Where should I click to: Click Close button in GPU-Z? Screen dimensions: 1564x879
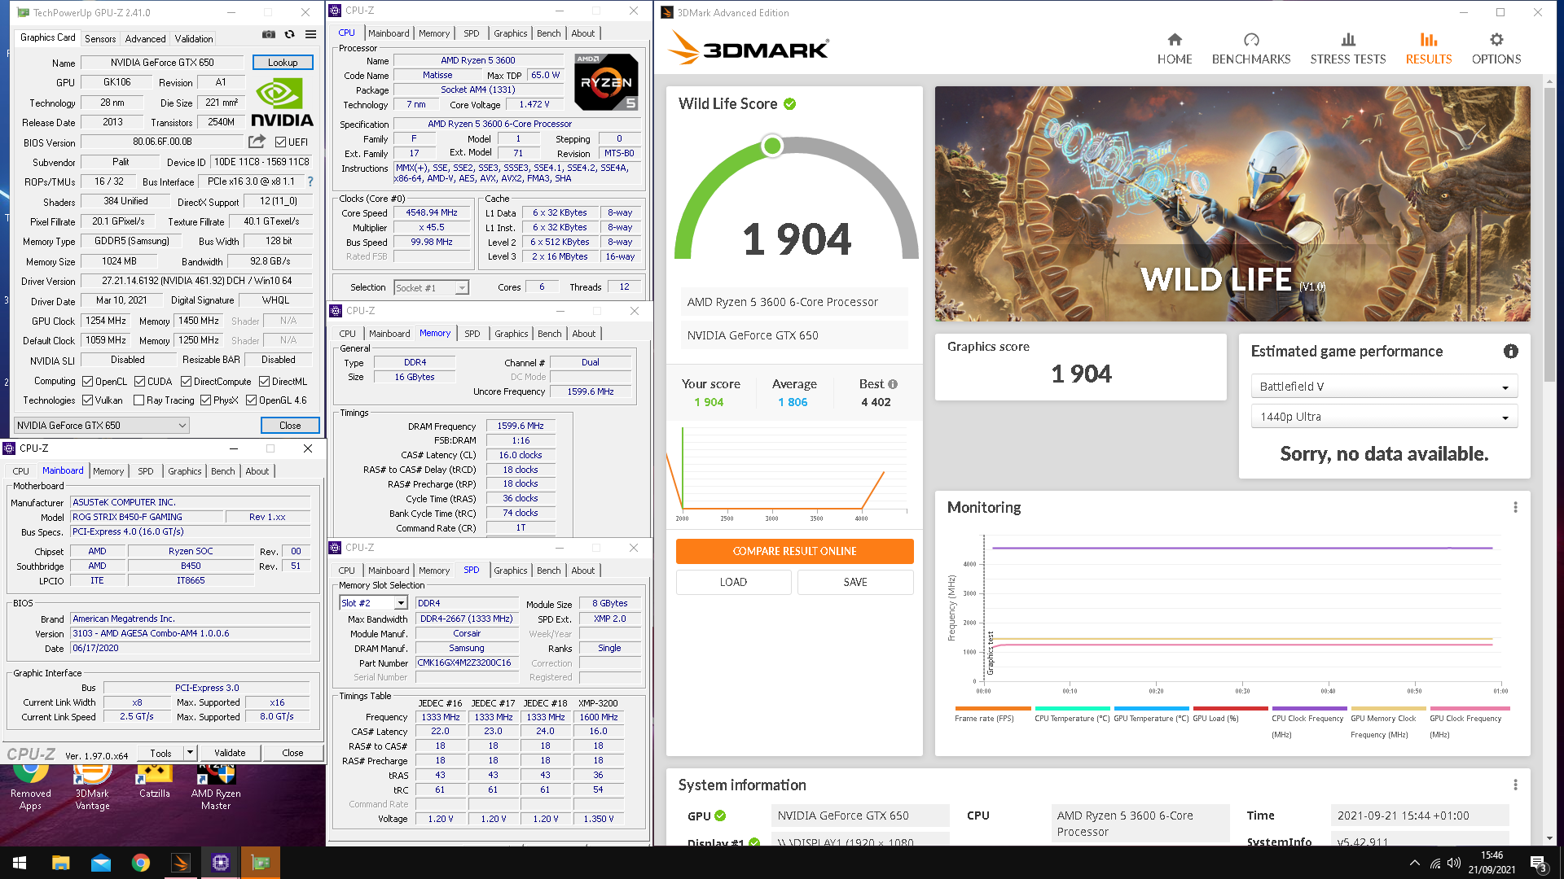tap(290, 425)
